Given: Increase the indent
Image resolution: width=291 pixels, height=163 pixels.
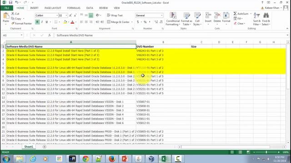Looking at the screenshot, I should tap(102, 22).
